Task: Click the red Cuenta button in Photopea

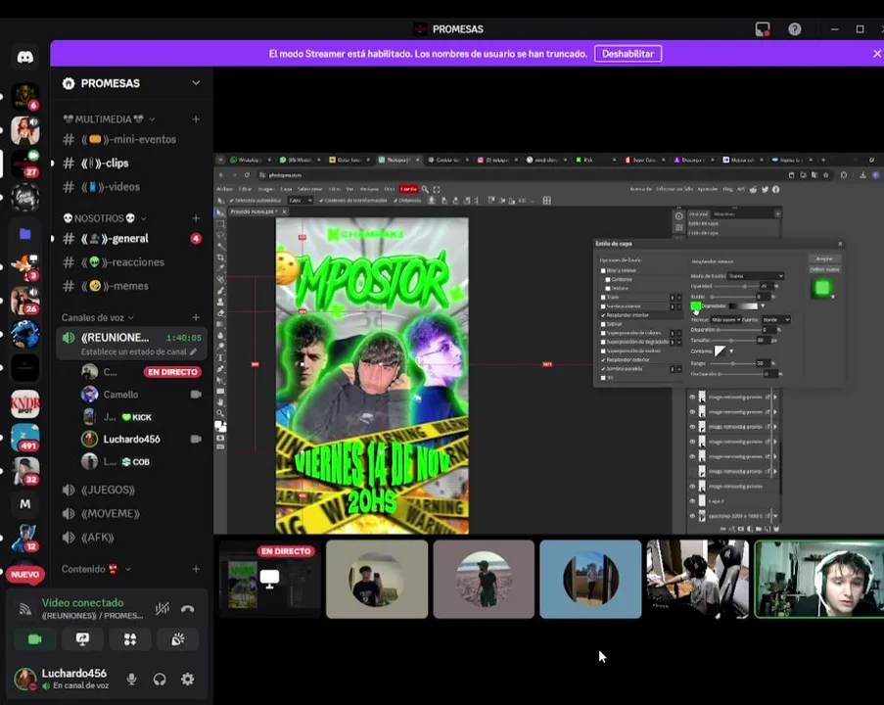Action: coord(409,189)
